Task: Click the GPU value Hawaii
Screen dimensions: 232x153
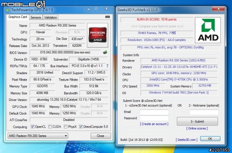Action: 40,32
